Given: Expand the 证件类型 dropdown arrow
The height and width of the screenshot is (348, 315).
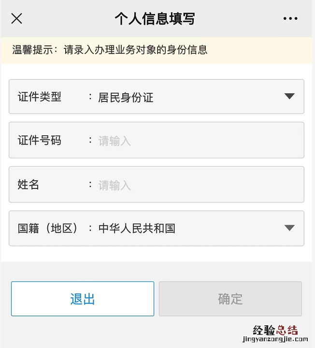Looking at the screenshot, I should (x=289, y=96).
